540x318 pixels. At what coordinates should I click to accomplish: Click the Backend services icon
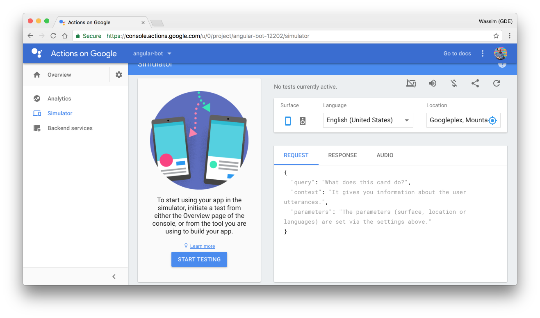(x=37, y=128)
